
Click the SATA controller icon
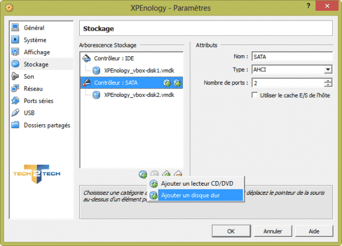pyautogui.click(x=87, y=83)
